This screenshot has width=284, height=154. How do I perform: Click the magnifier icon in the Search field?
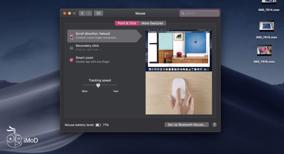tap(183, 13)
